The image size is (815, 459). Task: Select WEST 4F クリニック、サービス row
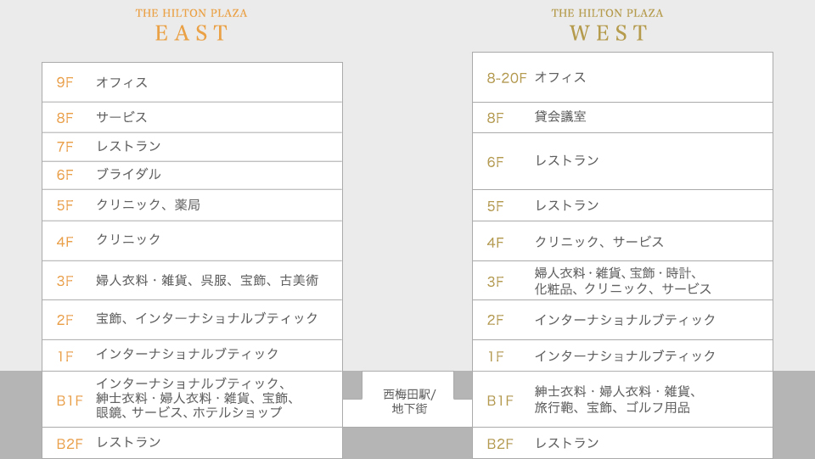[x=622, y=242]
